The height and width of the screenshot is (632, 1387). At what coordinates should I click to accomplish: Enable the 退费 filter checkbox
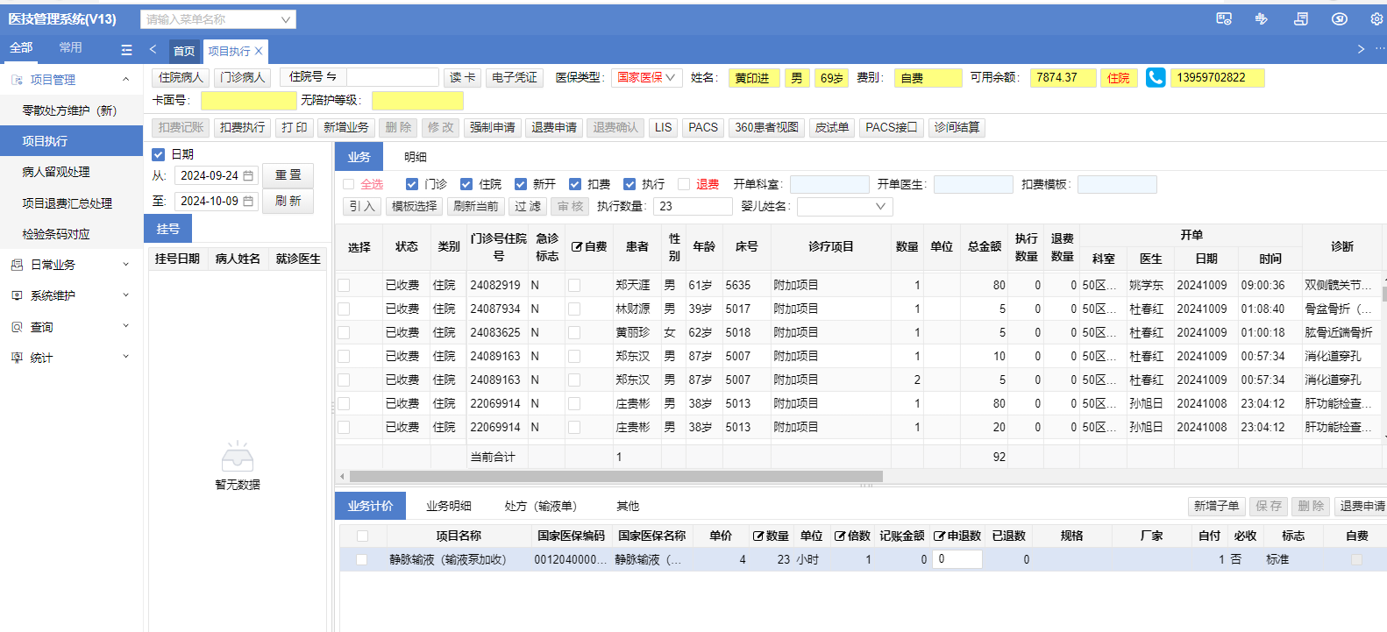click(684, 184)
